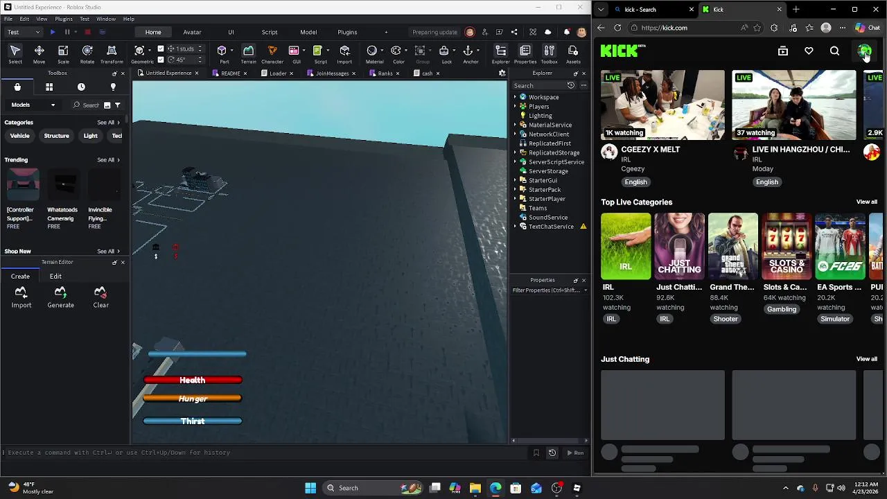Screen dimensions: 887x499
Task: Choose the Select tool in Roblox Studio
Action: pos(15,53)
